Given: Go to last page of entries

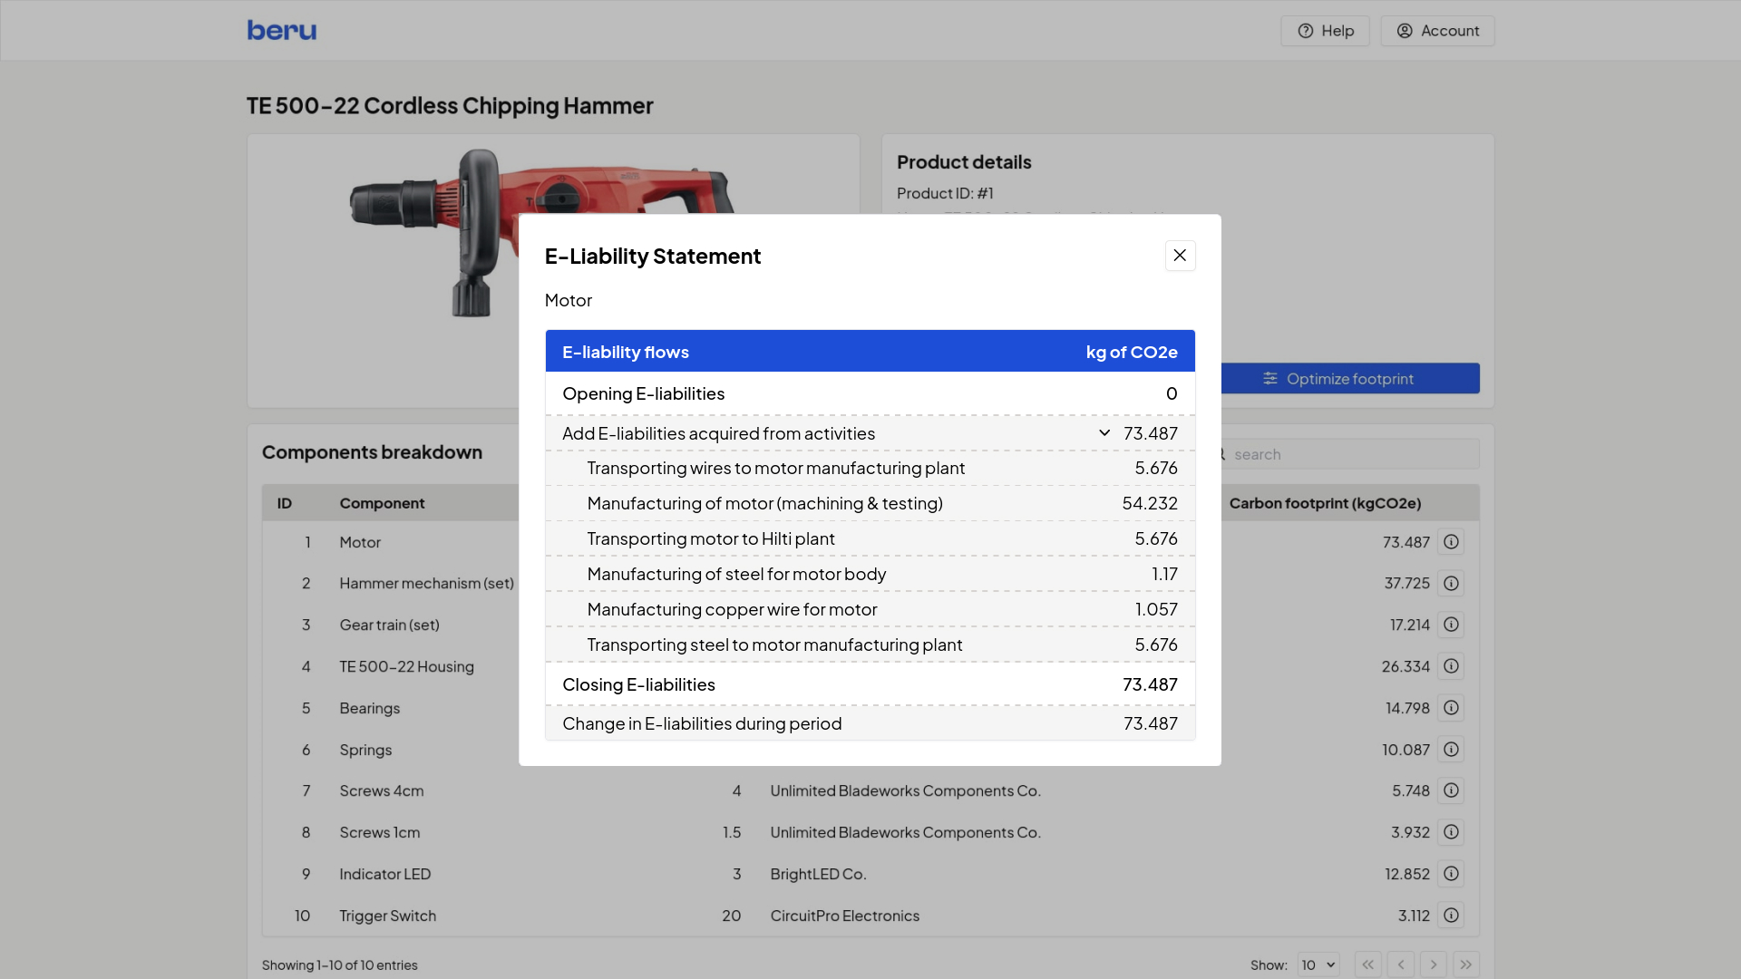Looking at the screenshot, I should 1466,964.
